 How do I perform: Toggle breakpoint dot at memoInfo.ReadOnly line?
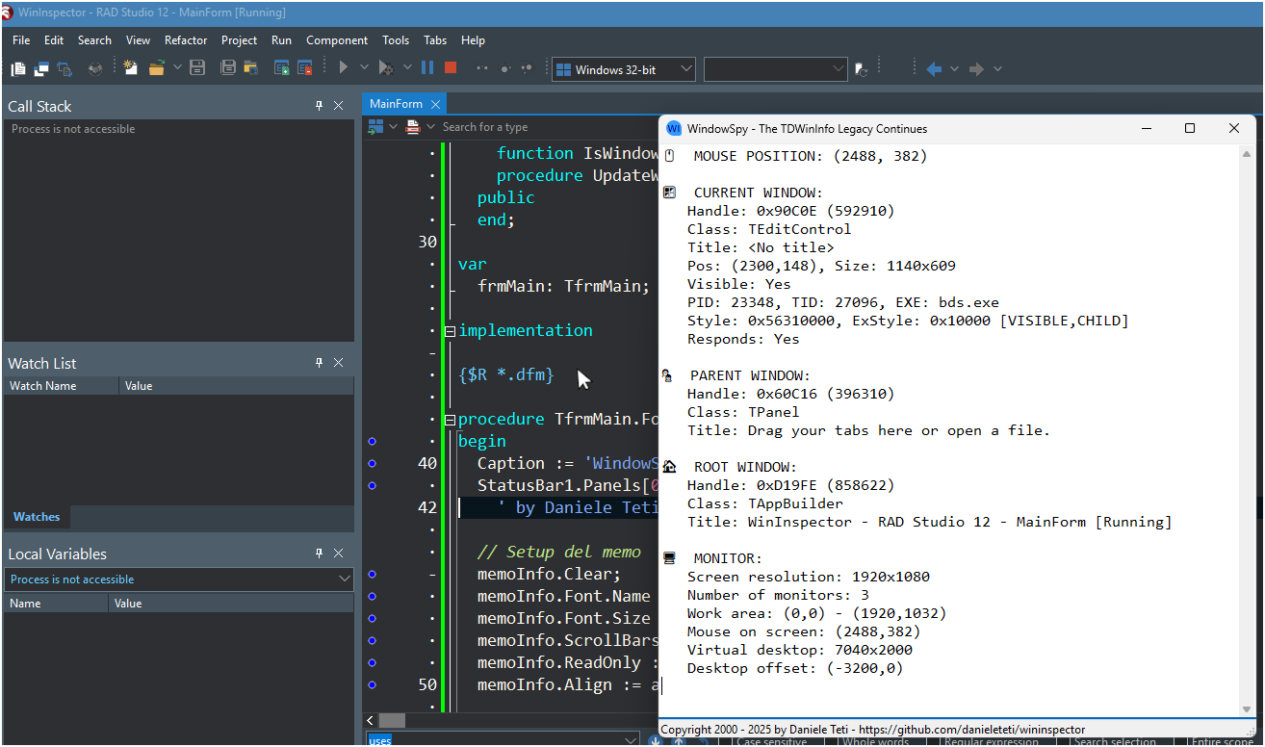(x=373, y=662)
